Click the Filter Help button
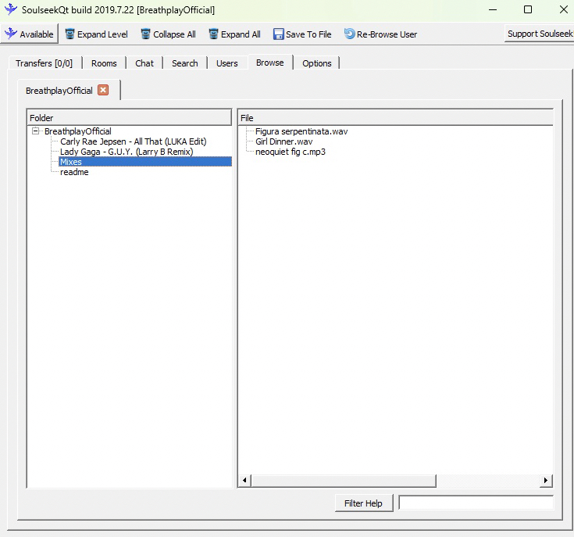Viewport: 574px width, 537px height. click(x=363, y=503)
